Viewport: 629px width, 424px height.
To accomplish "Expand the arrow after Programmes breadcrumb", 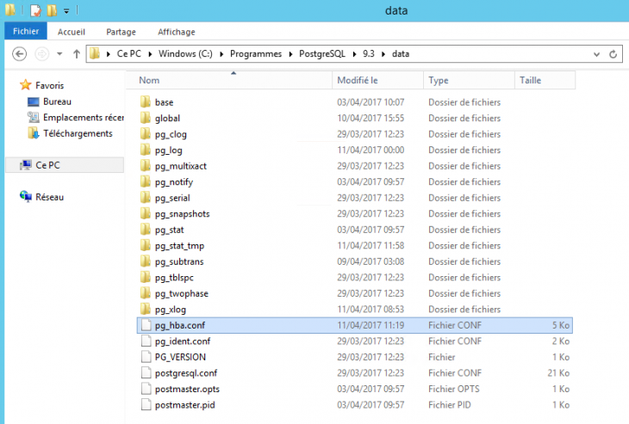I will pyautogui.click(x=291, y=54).
